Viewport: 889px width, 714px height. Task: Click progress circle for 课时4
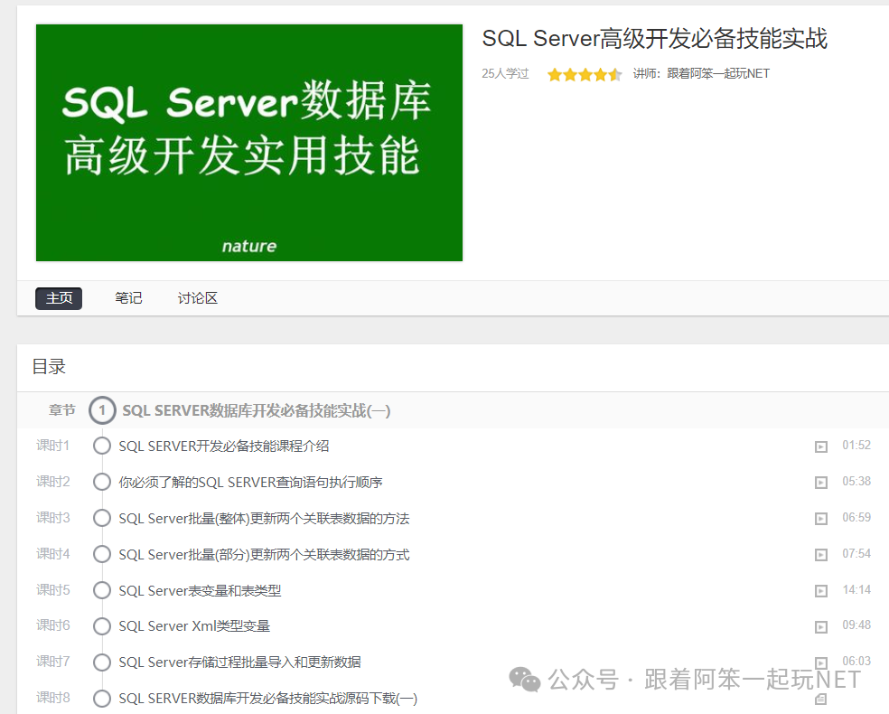pyautogui.click(x=102, y=554)
